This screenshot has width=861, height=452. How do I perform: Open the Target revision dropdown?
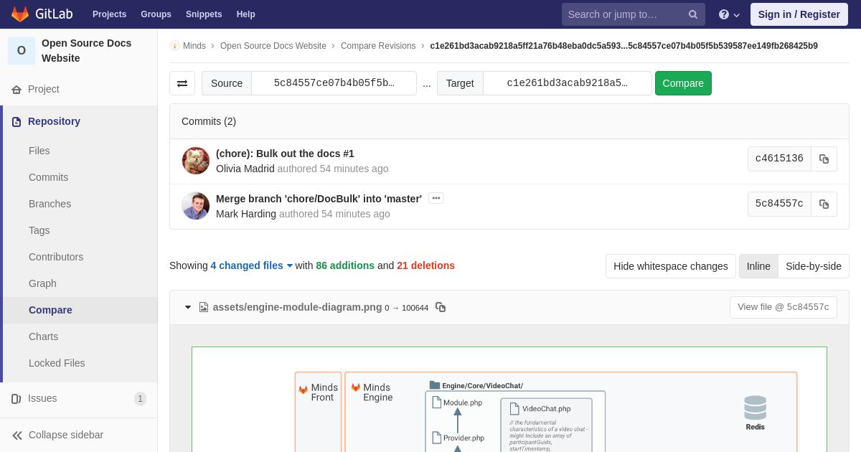pos(567,83)
